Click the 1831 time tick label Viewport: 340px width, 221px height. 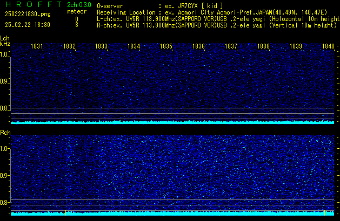pos(37,46)
